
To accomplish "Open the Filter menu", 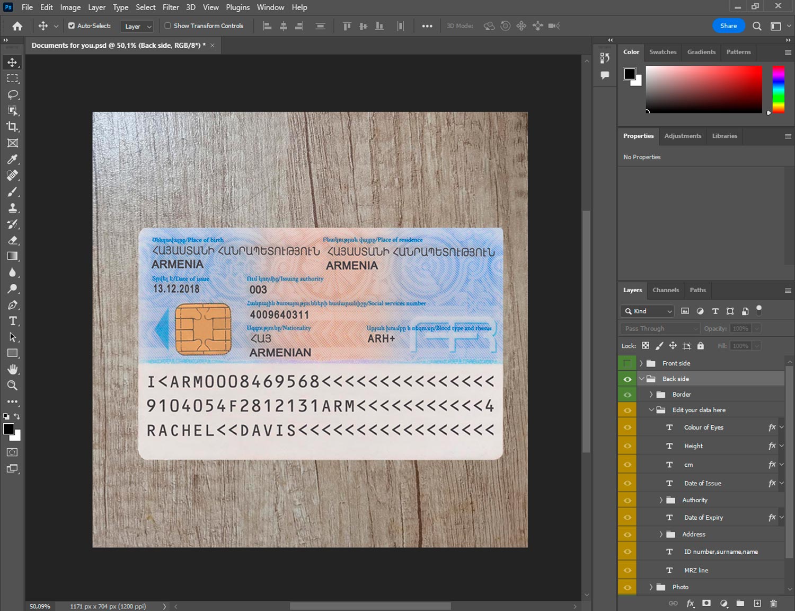I will [170, 7].
